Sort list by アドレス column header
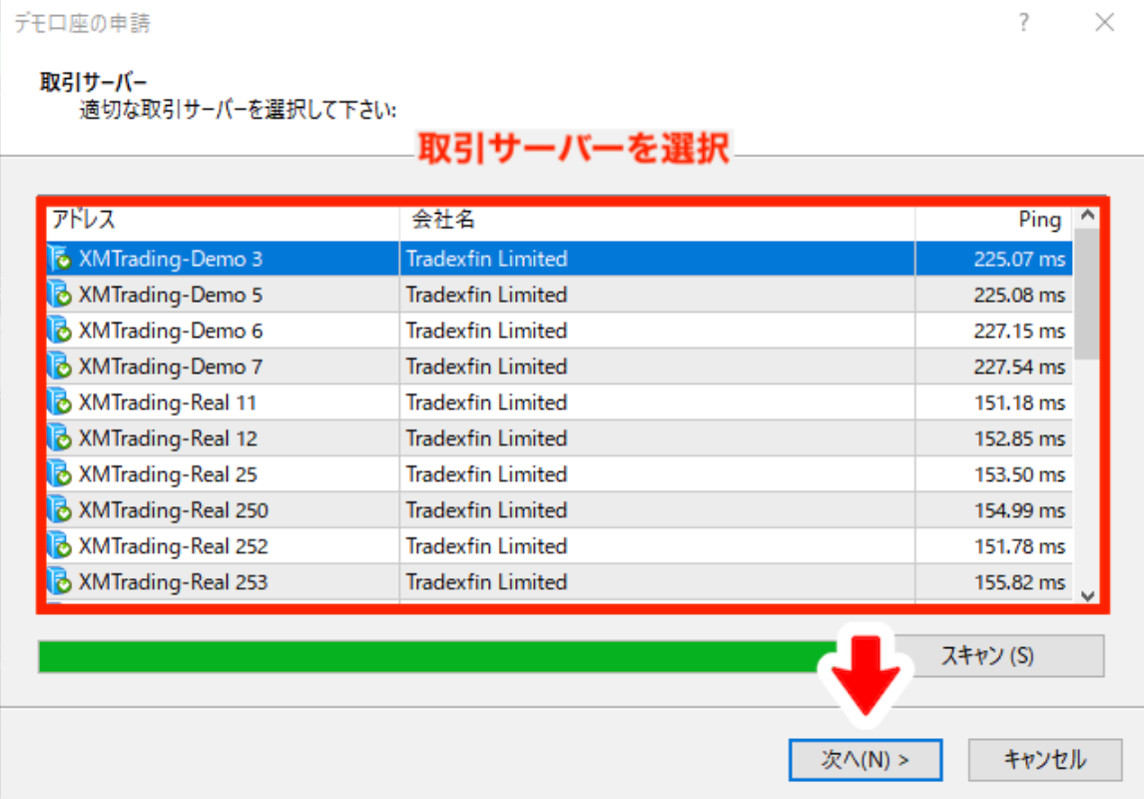 [220, 221]
